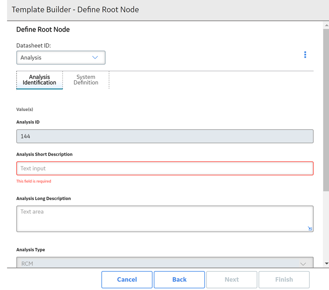This screenshot has height=290, width=329.
Task: Click the 'This field is required' message
Action: point(34,181)
